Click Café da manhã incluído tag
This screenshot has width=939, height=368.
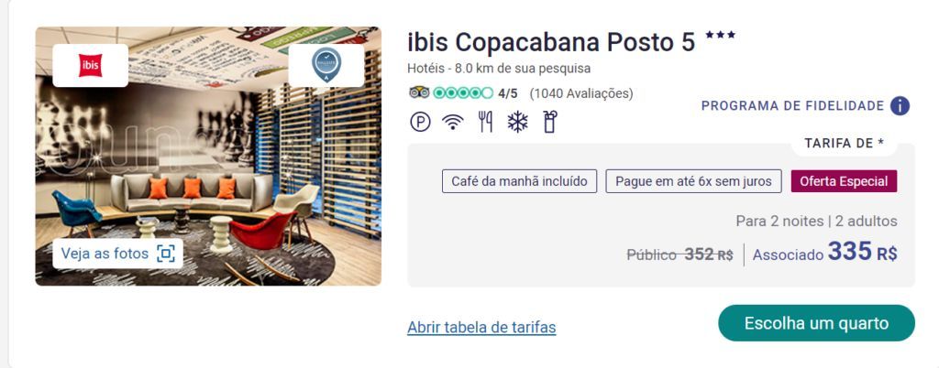519,181
